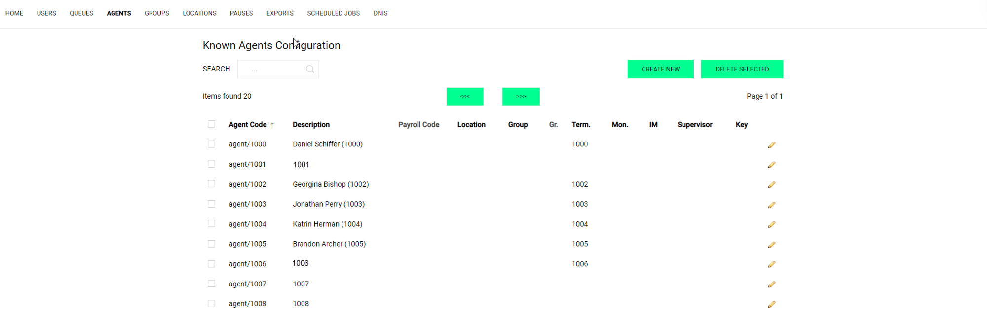Go to next page with >>> button
987x319 pixels.
click(521, 97)
